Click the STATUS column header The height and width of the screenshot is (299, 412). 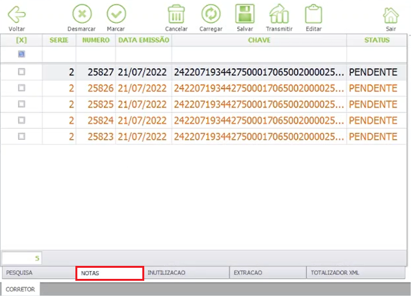tap(377, 40)
